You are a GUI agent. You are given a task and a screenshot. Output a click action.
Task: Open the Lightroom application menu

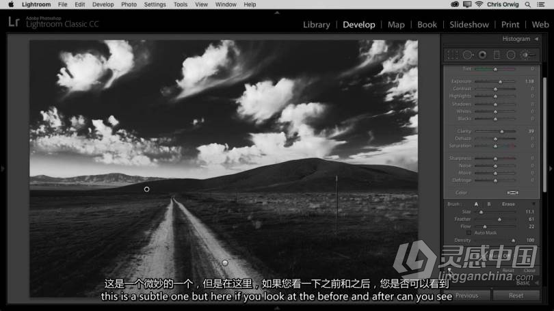click(36, 4)
